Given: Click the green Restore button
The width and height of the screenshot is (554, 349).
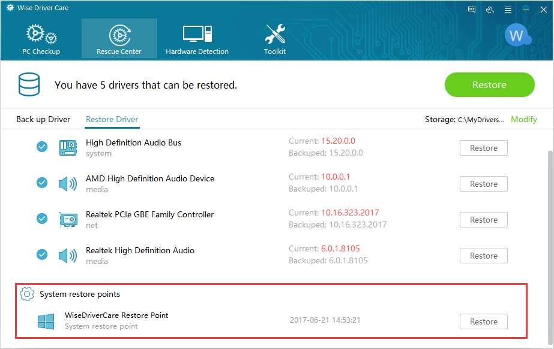Looking at the screenshot, I should coord(489,84).
